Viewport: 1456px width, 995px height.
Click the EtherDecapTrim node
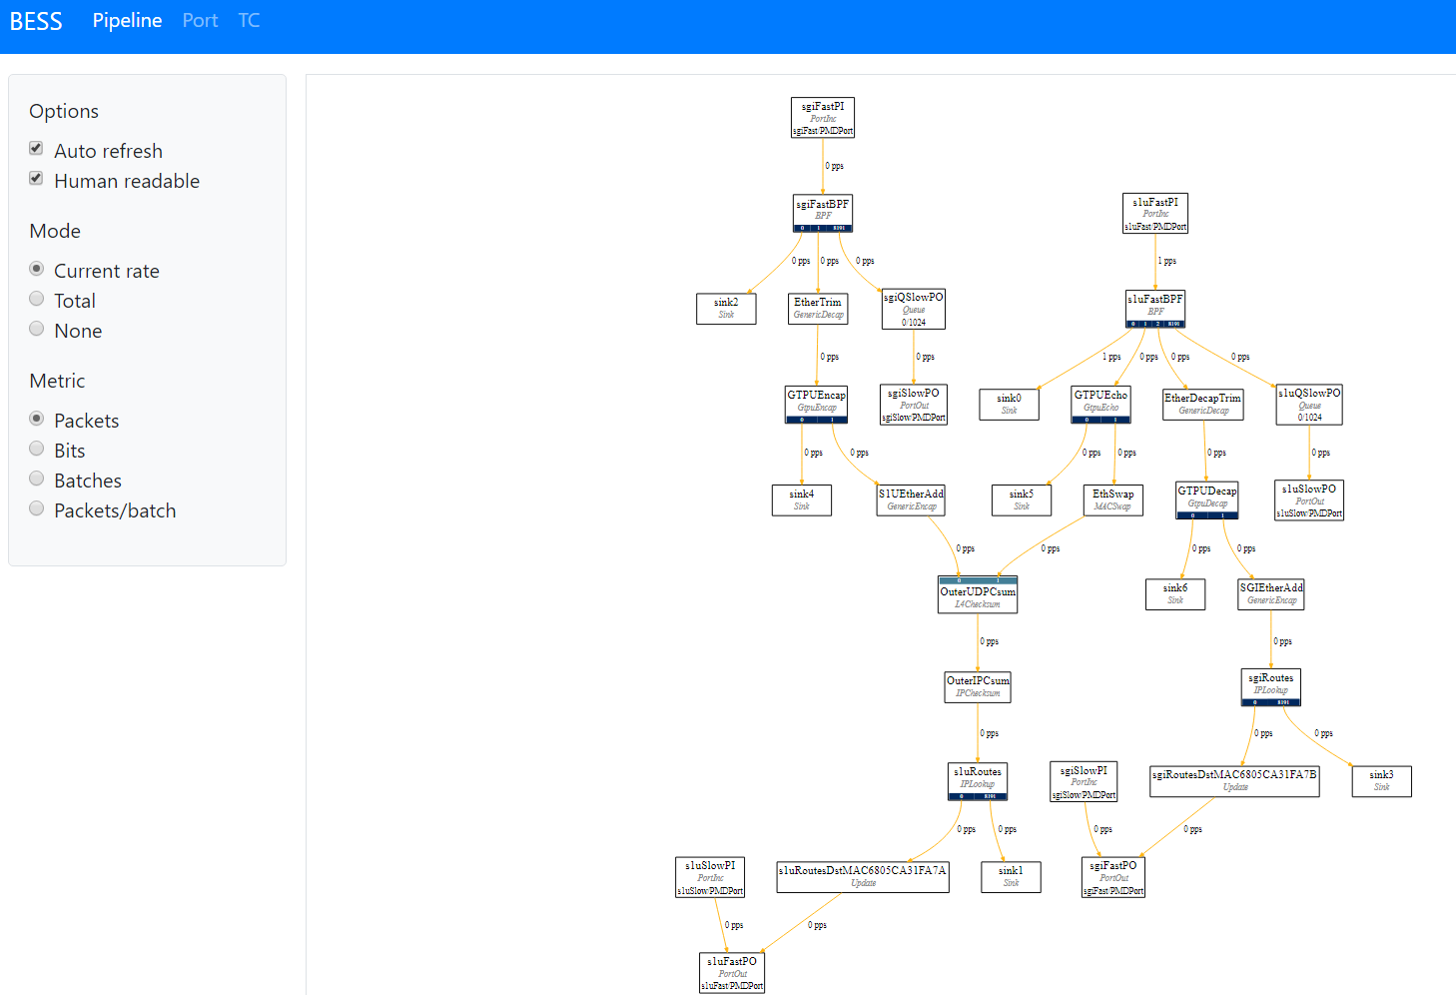[1203, 405]
